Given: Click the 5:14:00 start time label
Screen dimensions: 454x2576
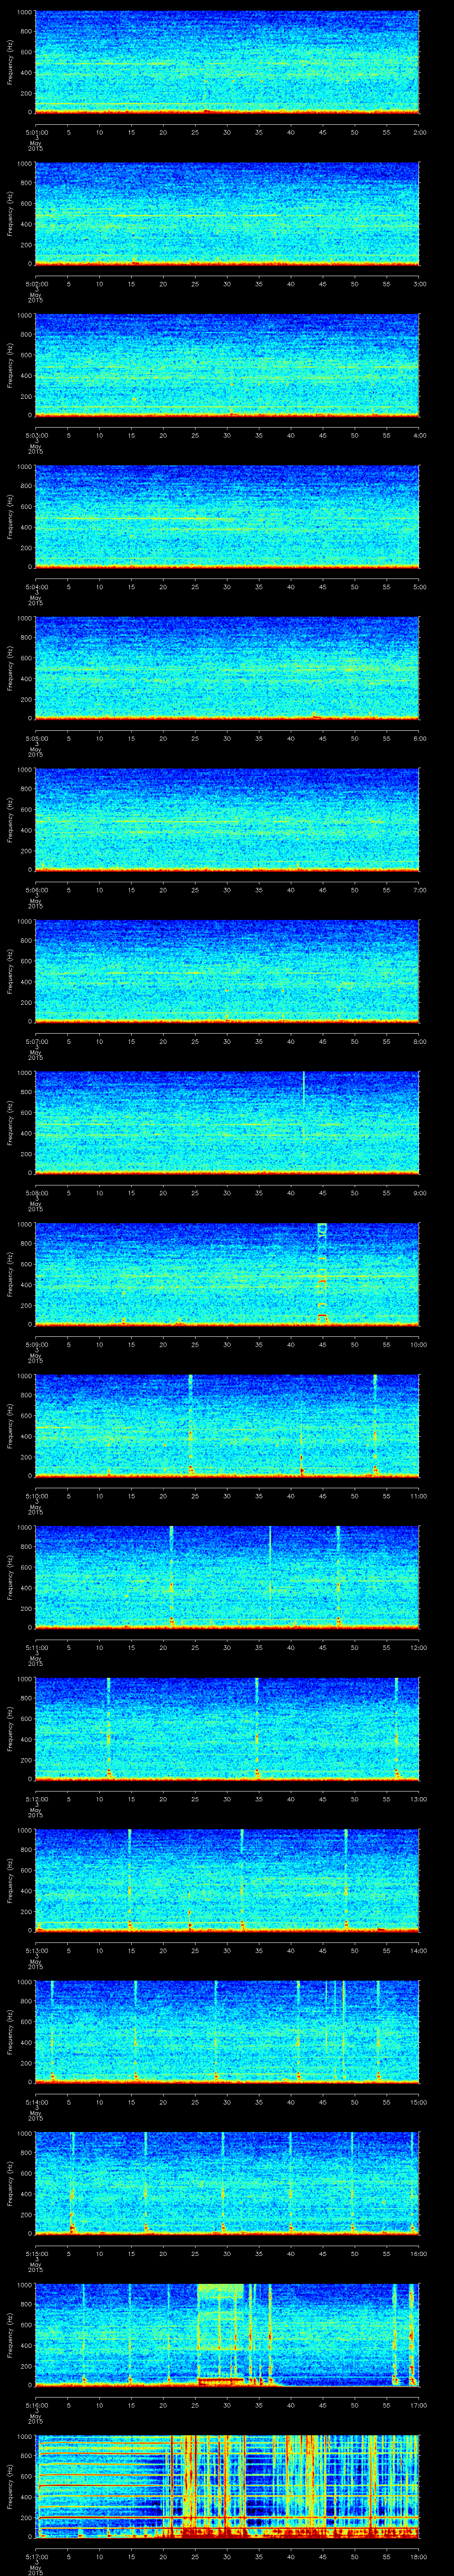Looking at the screenshot, I should pyautogui.click(x=37, y=2102).
